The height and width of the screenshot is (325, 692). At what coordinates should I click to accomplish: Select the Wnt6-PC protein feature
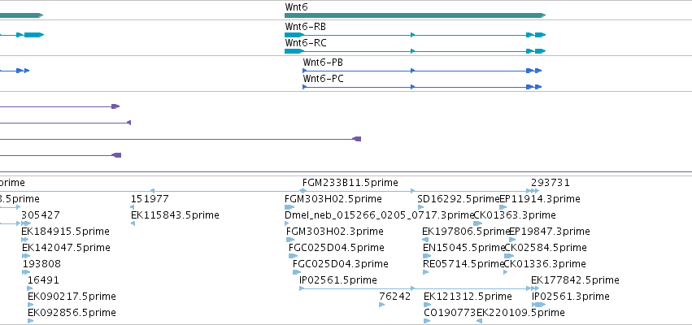[422, 87]
